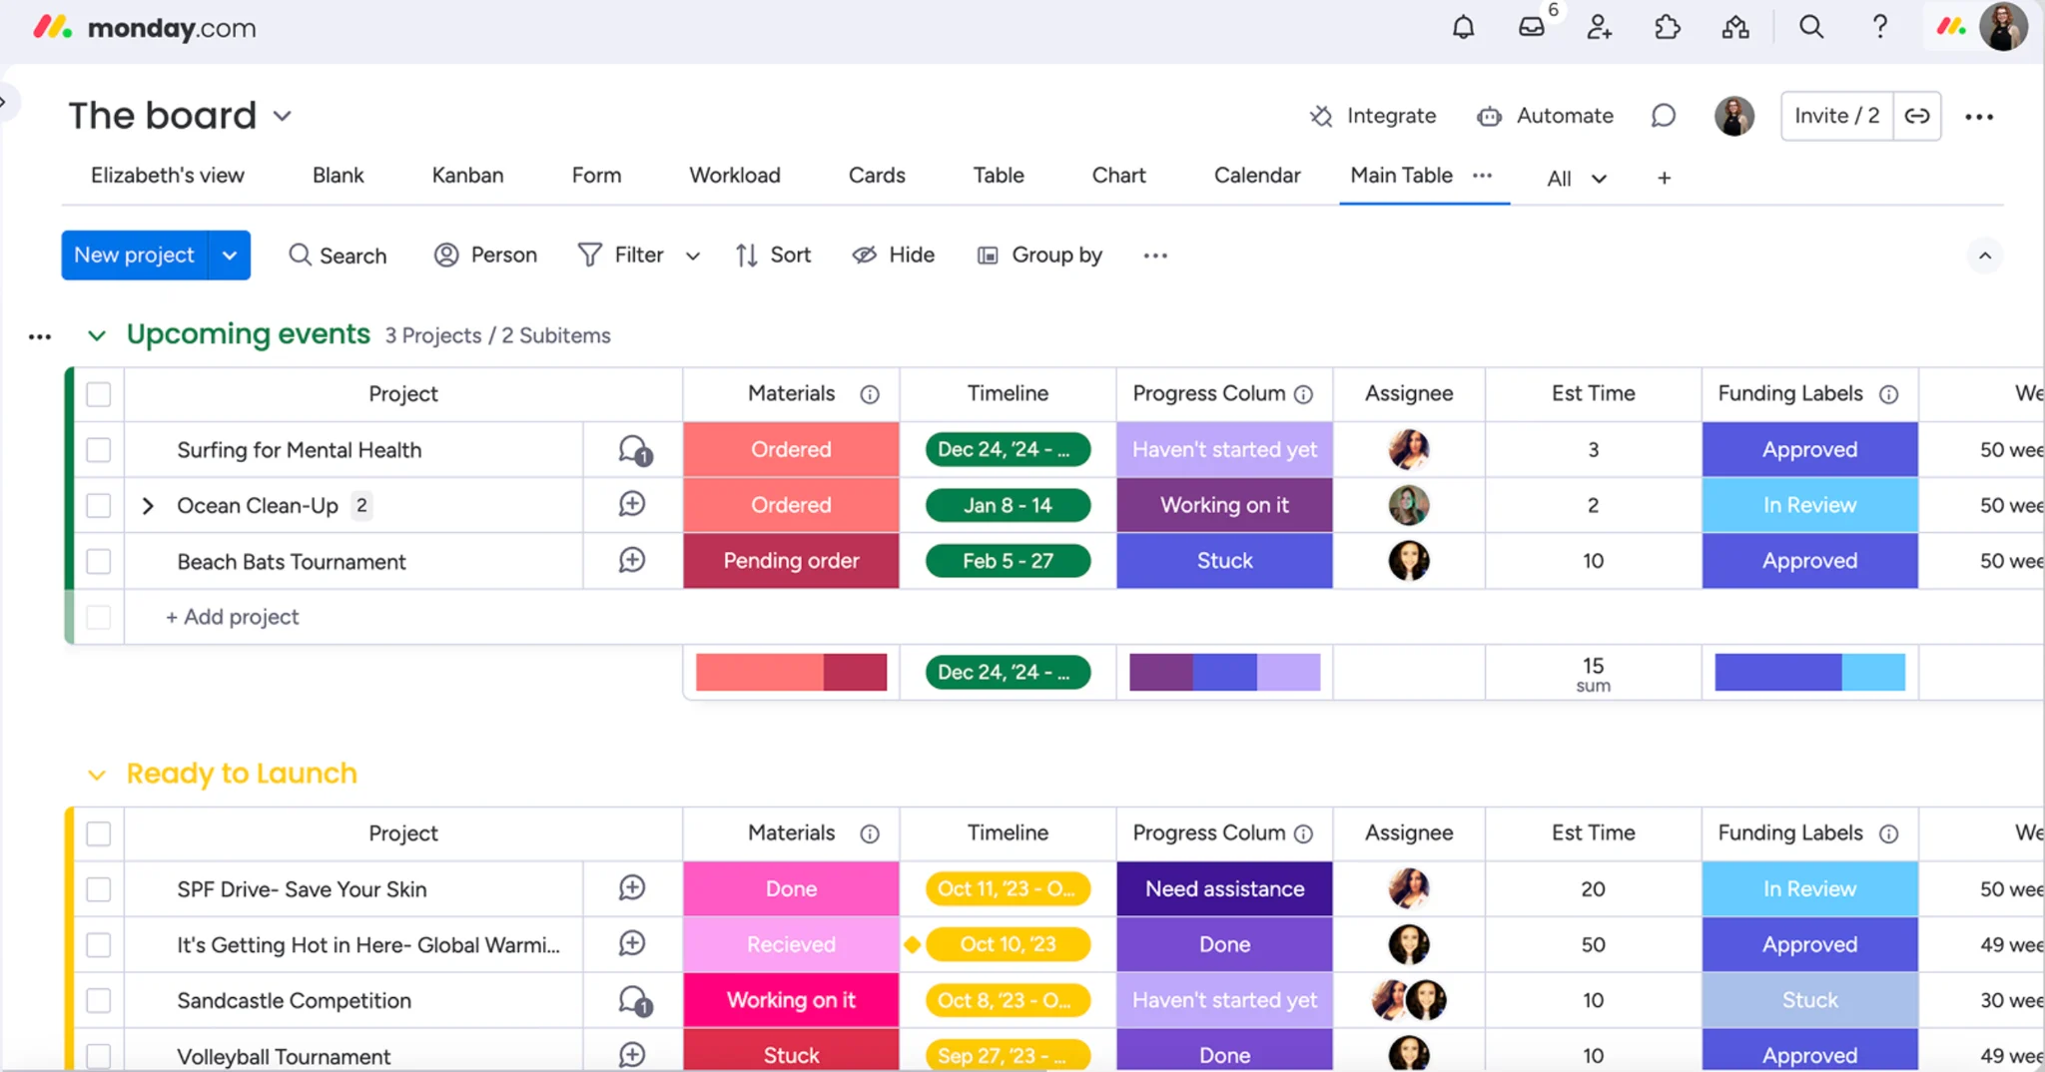
Task: Open board discussion speech bubble
Action: pyautogui.click(x=1663, y=116)
